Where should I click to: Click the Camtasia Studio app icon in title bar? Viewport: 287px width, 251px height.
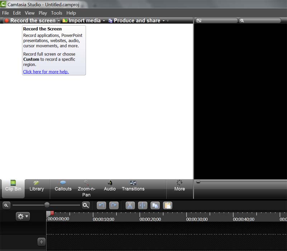tap(3, 4)
